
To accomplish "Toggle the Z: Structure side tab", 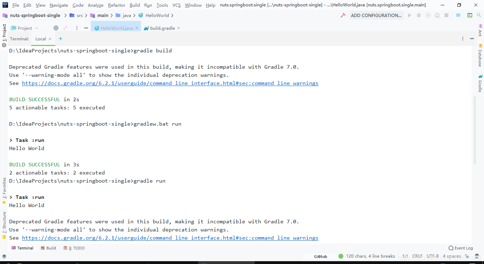I will coord(4,225).
